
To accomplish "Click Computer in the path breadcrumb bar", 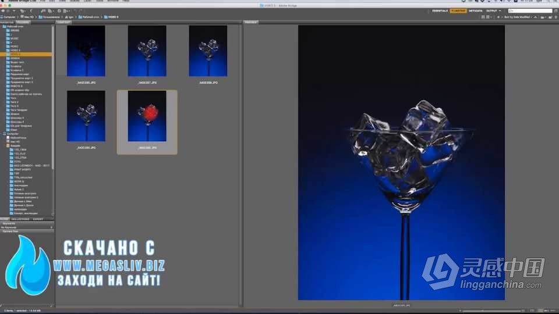I will pos(9,17).
